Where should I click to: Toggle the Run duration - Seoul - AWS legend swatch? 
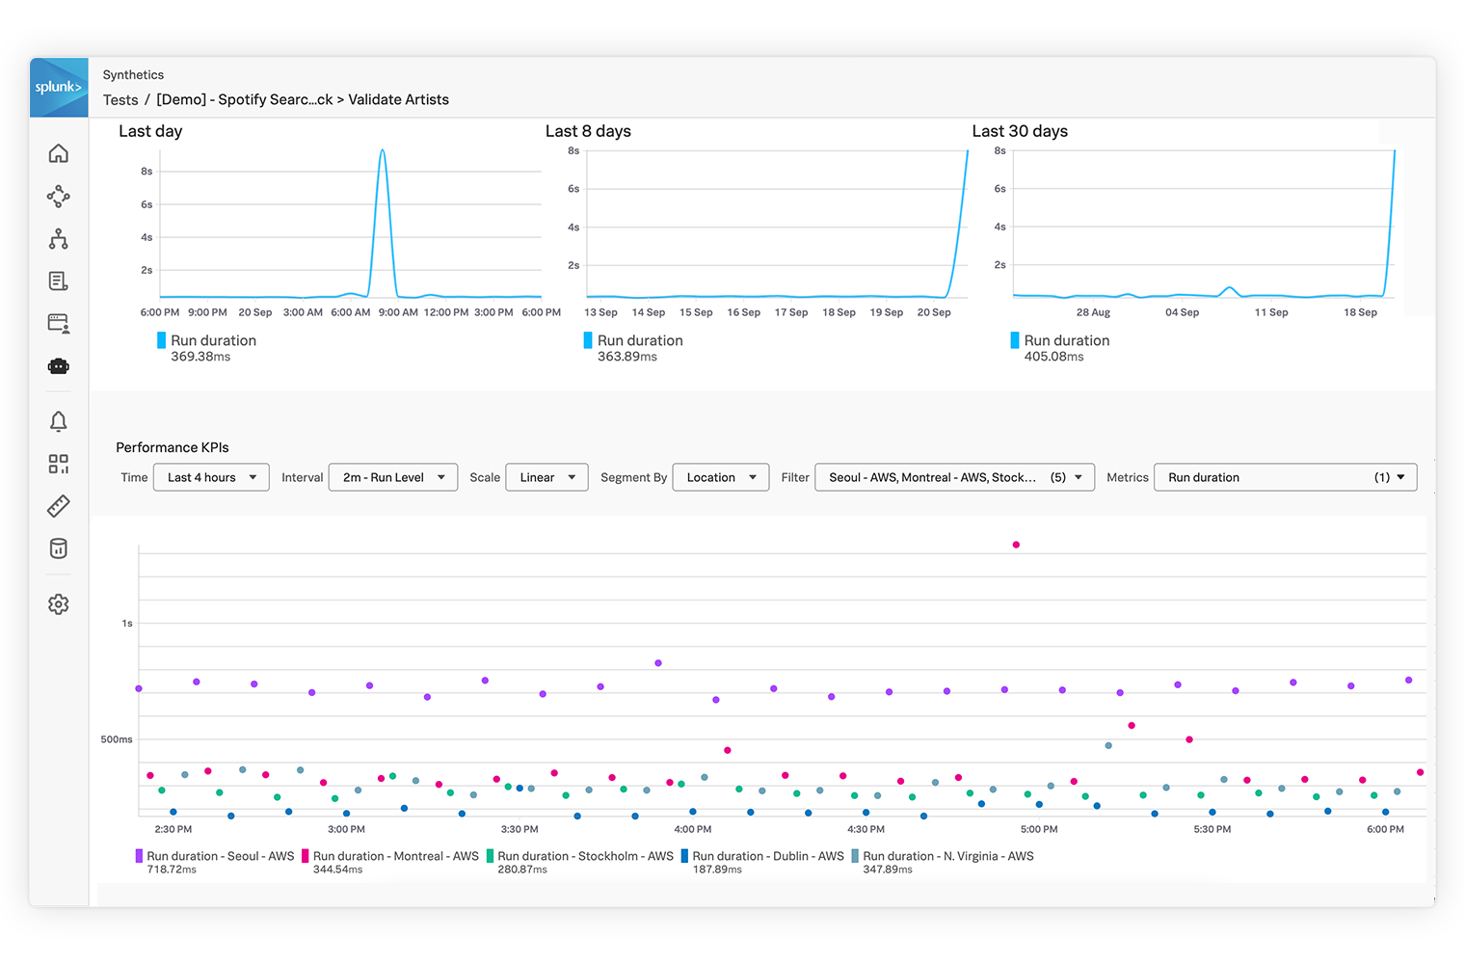(x=138, y=855)
